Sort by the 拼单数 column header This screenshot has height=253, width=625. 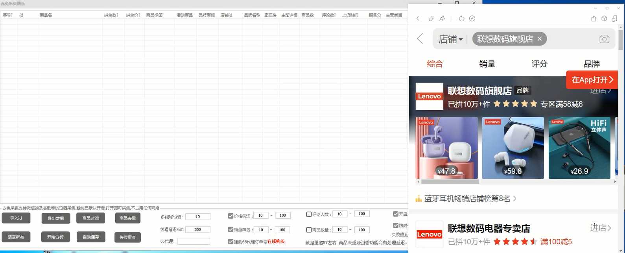click(111, 15)
